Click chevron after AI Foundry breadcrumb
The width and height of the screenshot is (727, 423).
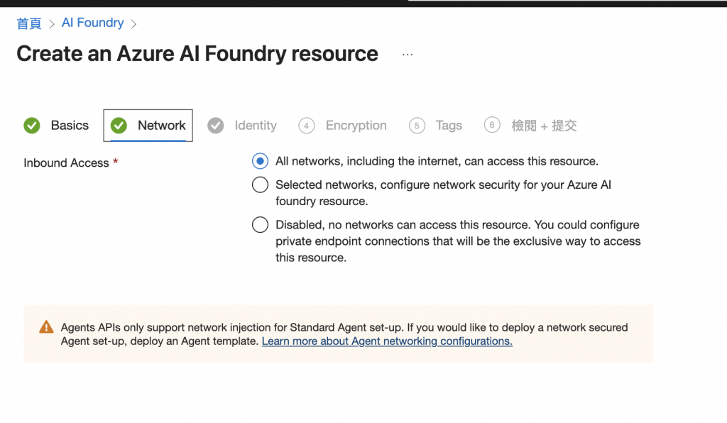coord(134,24)
